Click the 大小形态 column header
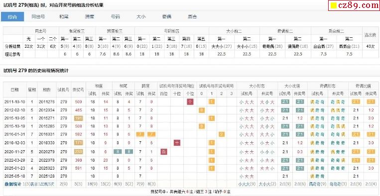This screenshot has width=380, height=196. [257, 86]
